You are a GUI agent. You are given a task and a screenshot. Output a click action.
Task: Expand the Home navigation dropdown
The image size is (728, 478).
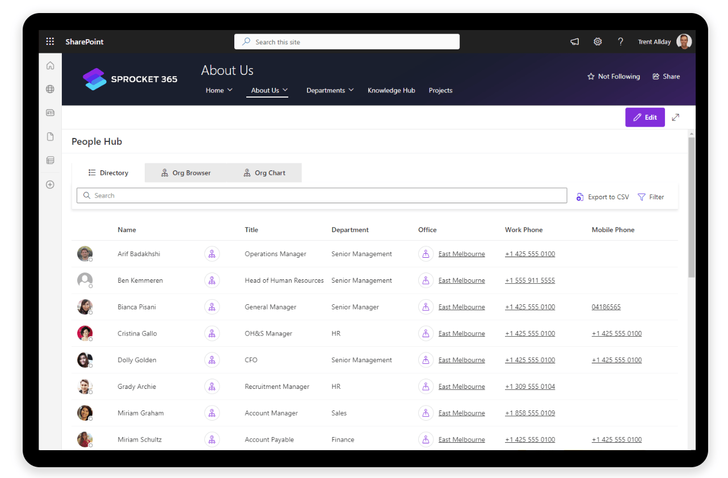pos(219,90)
